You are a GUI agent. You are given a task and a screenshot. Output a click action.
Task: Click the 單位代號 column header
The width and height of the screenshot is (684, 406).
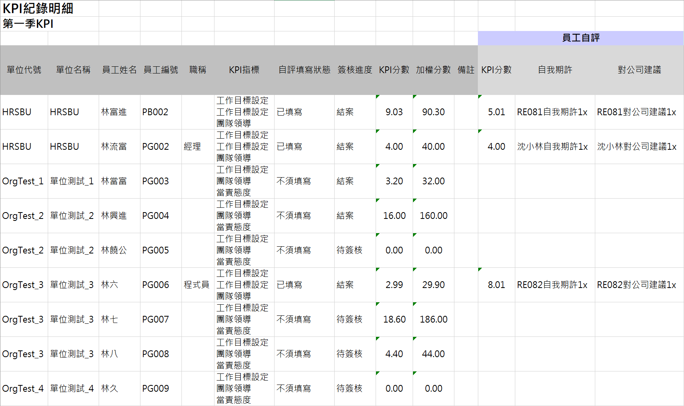24,70
